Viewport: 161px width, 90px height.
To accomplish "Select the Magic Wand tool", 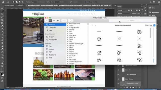I will (x=2, y=17).
